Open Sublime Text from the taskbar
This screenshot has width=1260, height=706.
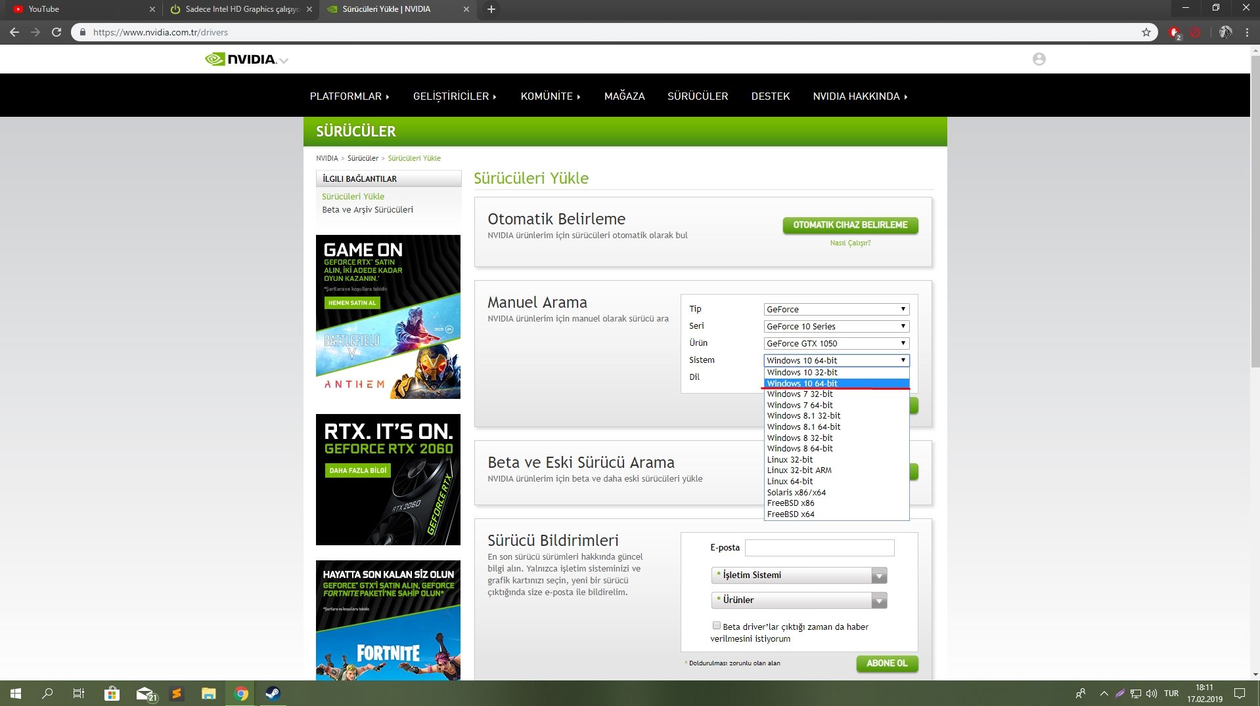point(176,694)
